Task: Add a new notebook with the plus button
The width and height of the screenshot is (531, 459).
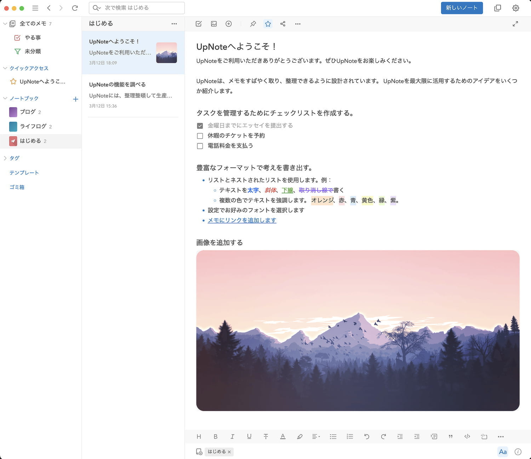Action: pyautogui.click(x=75, y=99)
